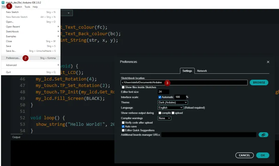Image resolution: width=279 pixels, height=166 pixels.
Task: Click interface scale percentage field
Action: coord(180,97)
